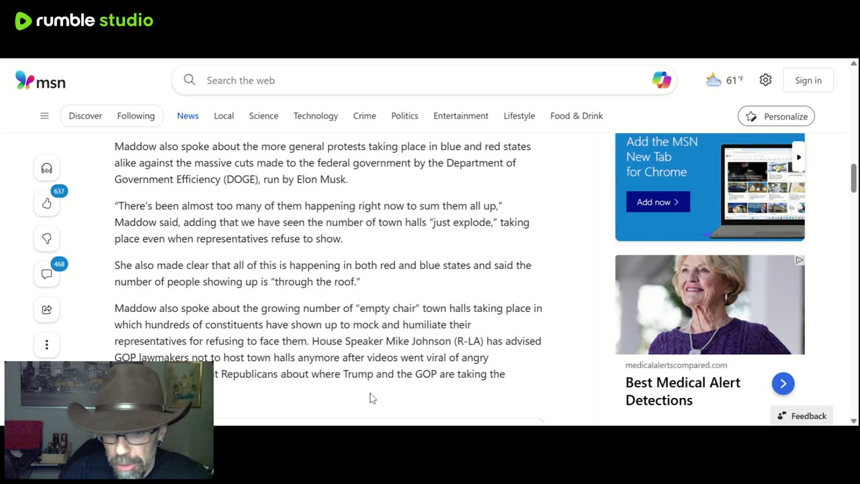Open comments via speech bubble icon
860x484 pixels.
coord(46,274)
